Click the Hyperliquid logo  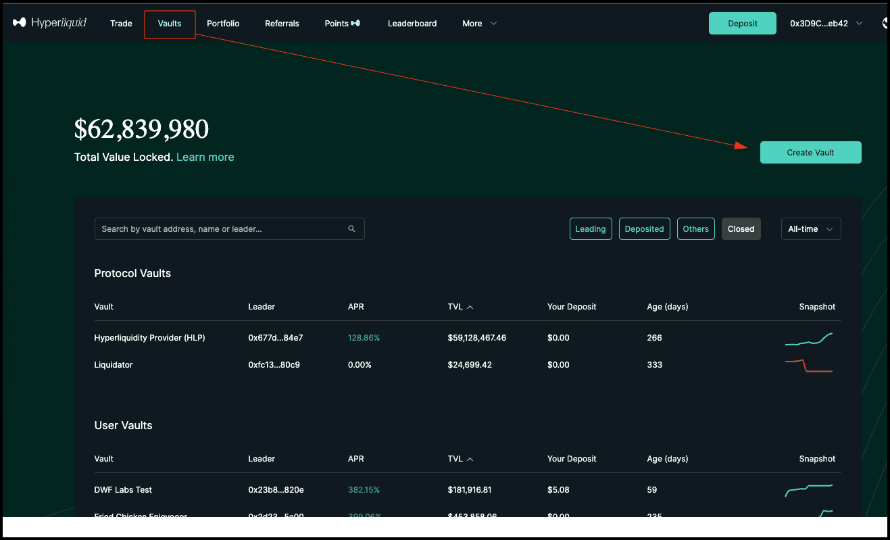(x=49, y=23)
